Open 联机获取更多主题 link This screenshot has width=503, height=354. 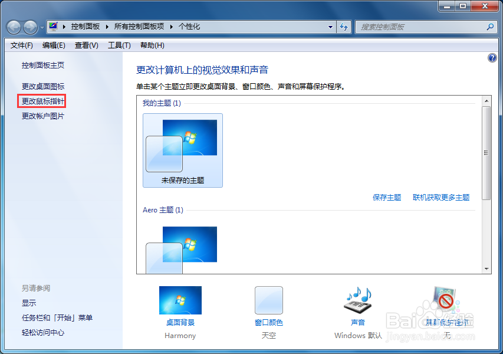(x=441, y=197)
